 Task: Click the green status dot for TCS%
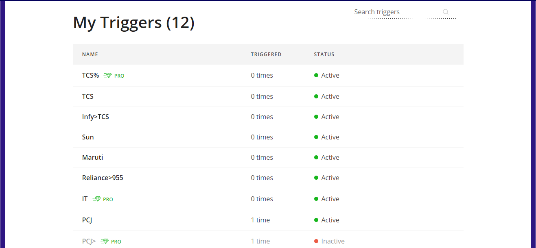tap(316, 75)
